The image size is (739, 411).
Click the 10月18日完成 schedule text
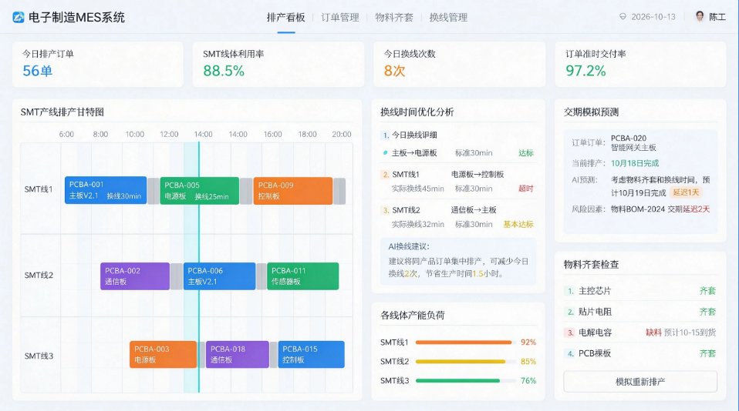pyautogui.click(x=635, y=163)
